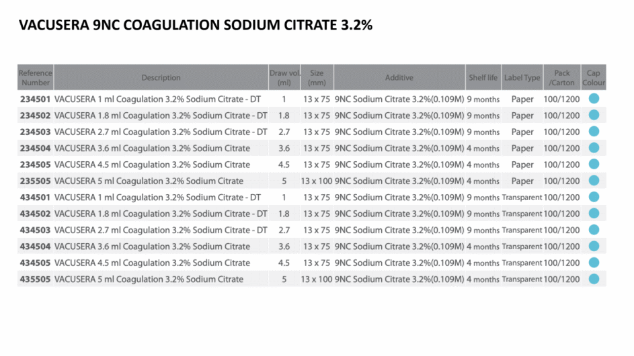Click the cap colour dot for reference 435505

pyautogui.click(x=594, y=279)
